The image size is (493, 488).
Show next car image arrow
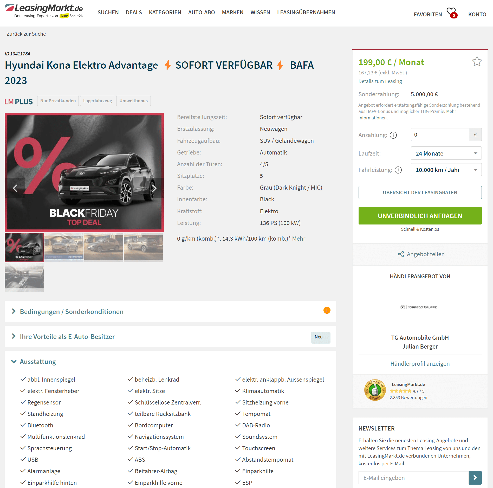click(x=154, y=188)
